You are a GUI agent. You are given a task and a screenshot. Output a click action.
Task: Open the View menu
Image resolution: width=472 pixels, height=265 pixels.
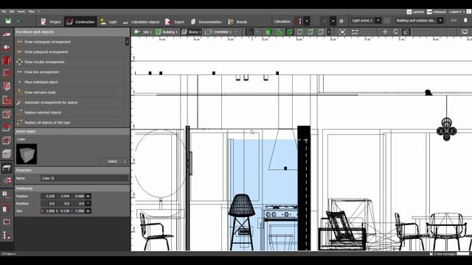click(x=31, y=12)
